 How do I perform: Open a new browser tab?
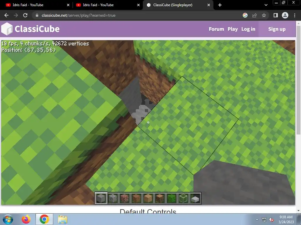coord(220,5)
